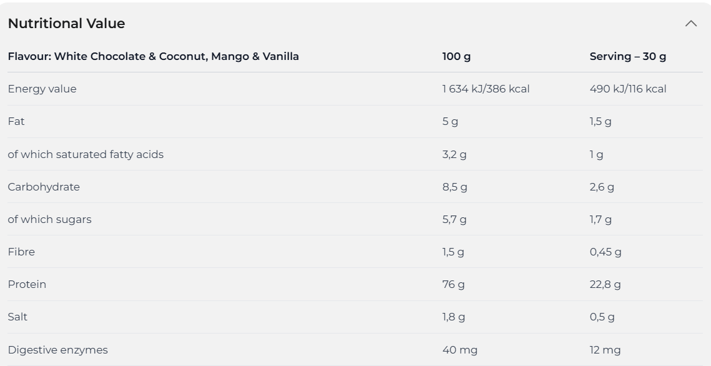Viewport: 711px width, 366px height.
Task: Click the 22,8 g protein serving value
Action: [605, 284]
